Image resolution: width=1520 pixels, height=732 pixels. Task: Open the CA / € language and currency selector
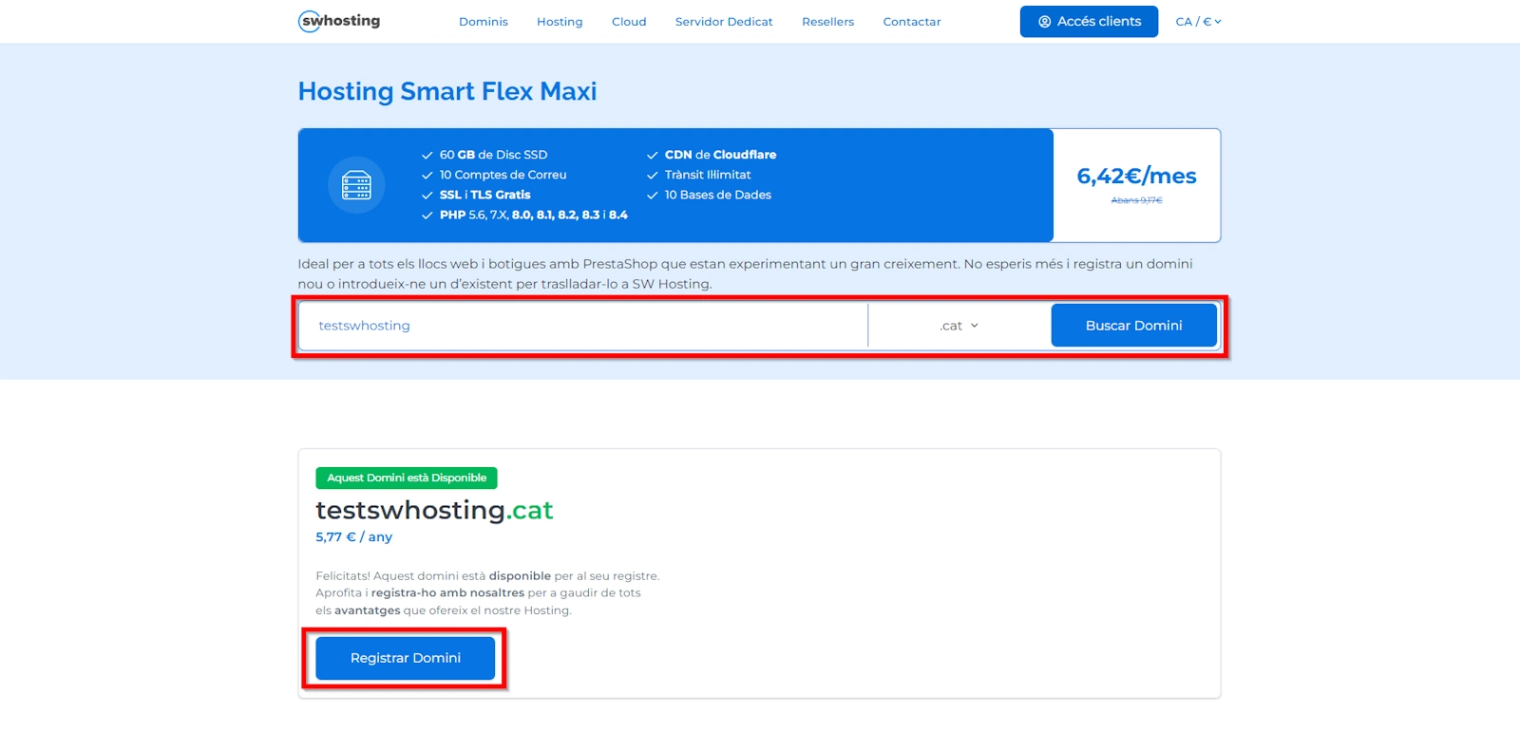pos(1198,22)
